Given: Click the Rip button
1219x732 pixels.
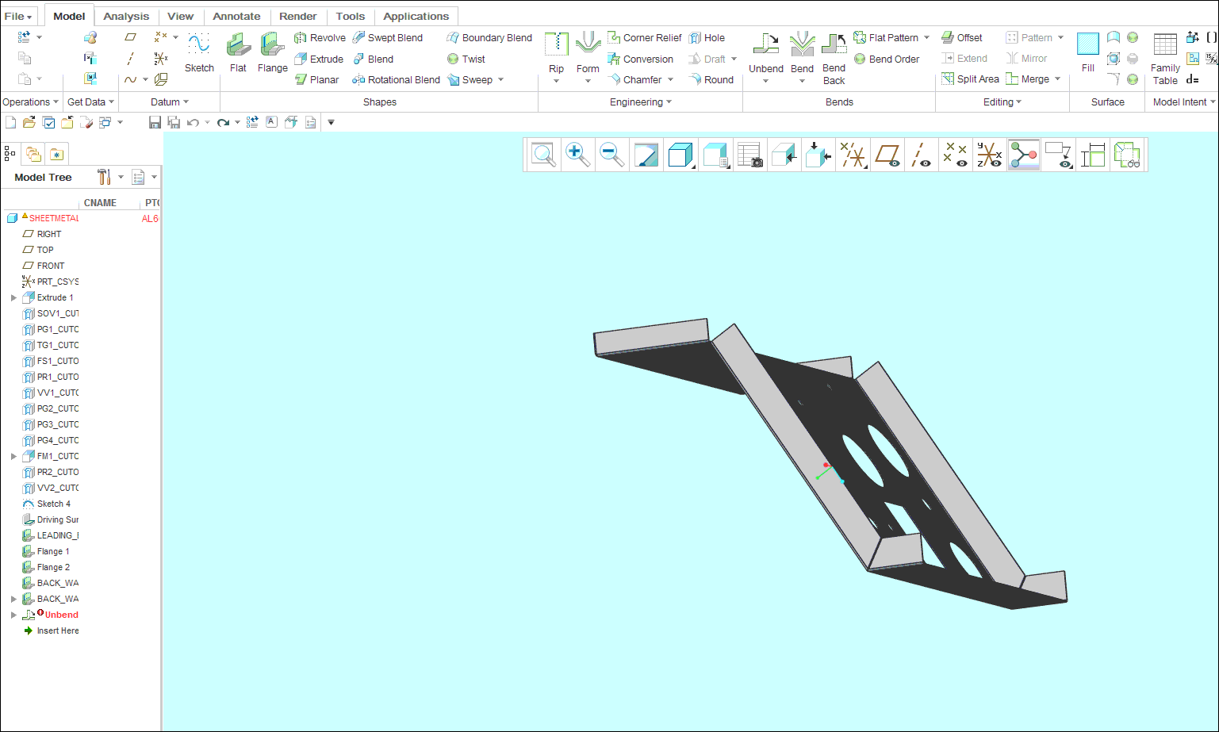Looking at the screenshot, I should pos(556,58).
